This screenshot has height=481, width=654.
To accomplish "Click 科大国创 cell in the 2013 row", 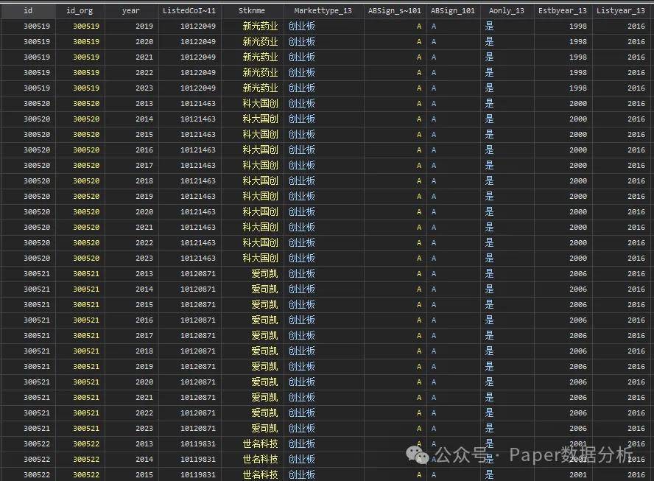I will coord(260,103).
